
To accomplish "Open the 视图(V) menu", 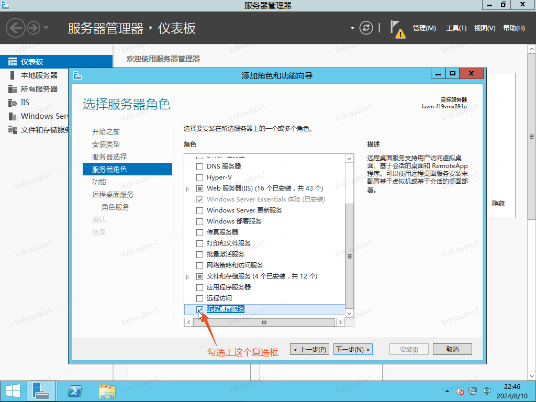I will [x=484, y=28].
